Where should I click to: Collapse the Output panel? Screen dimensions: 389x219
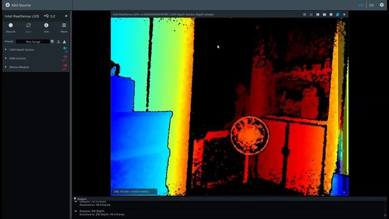pos(75,199)
